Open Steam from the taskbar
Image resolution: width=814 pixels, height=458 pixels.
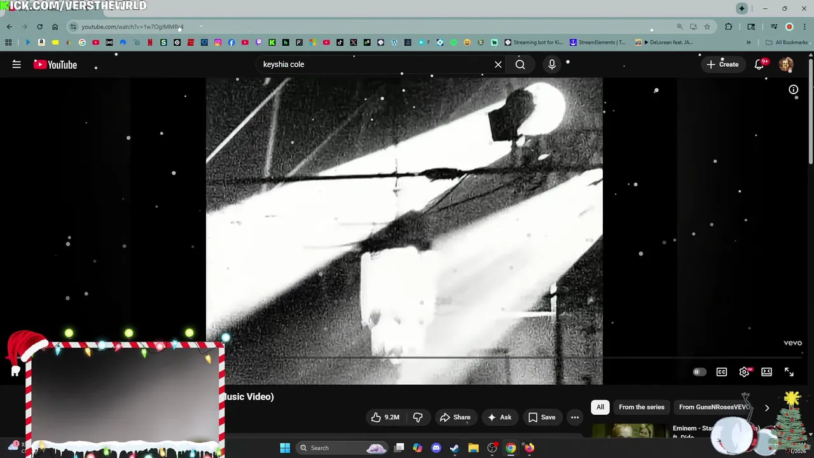pyautogui.click(x=455, y=448)
